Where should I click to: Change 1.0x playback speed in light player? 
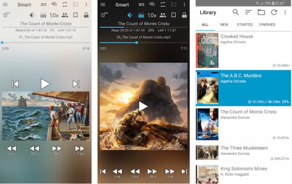point(54,15)
